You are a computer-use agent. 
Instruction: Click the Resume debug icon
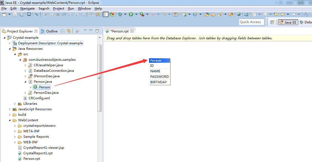click(45, 14)
